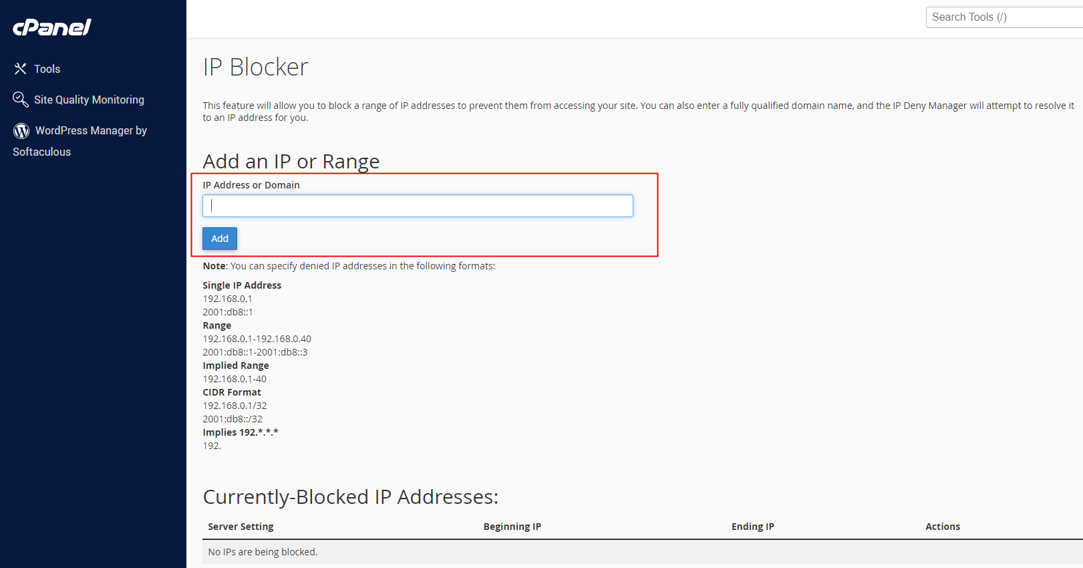Select the 'No IPs are being blocked' row
The width and height of the screenshot is (1083, 568).
[263, 552]
